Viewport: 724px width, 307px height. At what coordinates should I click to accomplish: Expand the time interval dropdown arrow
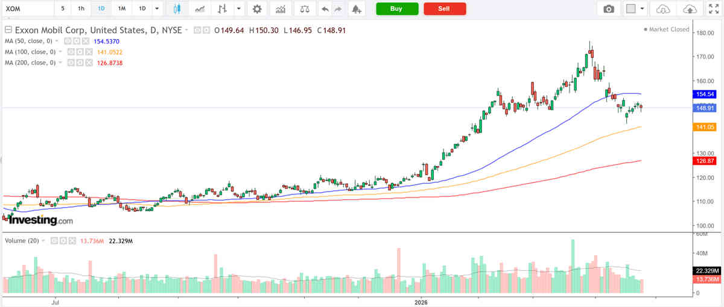pyautogui.click(x=157, y=9)
